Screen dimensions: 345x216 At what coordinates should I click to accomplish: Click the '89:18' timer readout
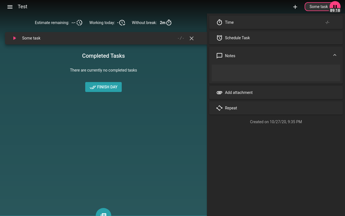(x=335, y=10)
